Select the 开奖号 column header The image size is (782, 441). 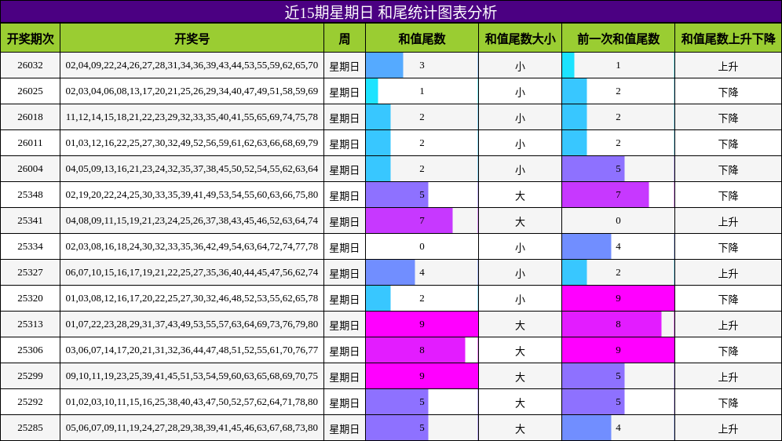pyautogui.click(x=192, y=38)
